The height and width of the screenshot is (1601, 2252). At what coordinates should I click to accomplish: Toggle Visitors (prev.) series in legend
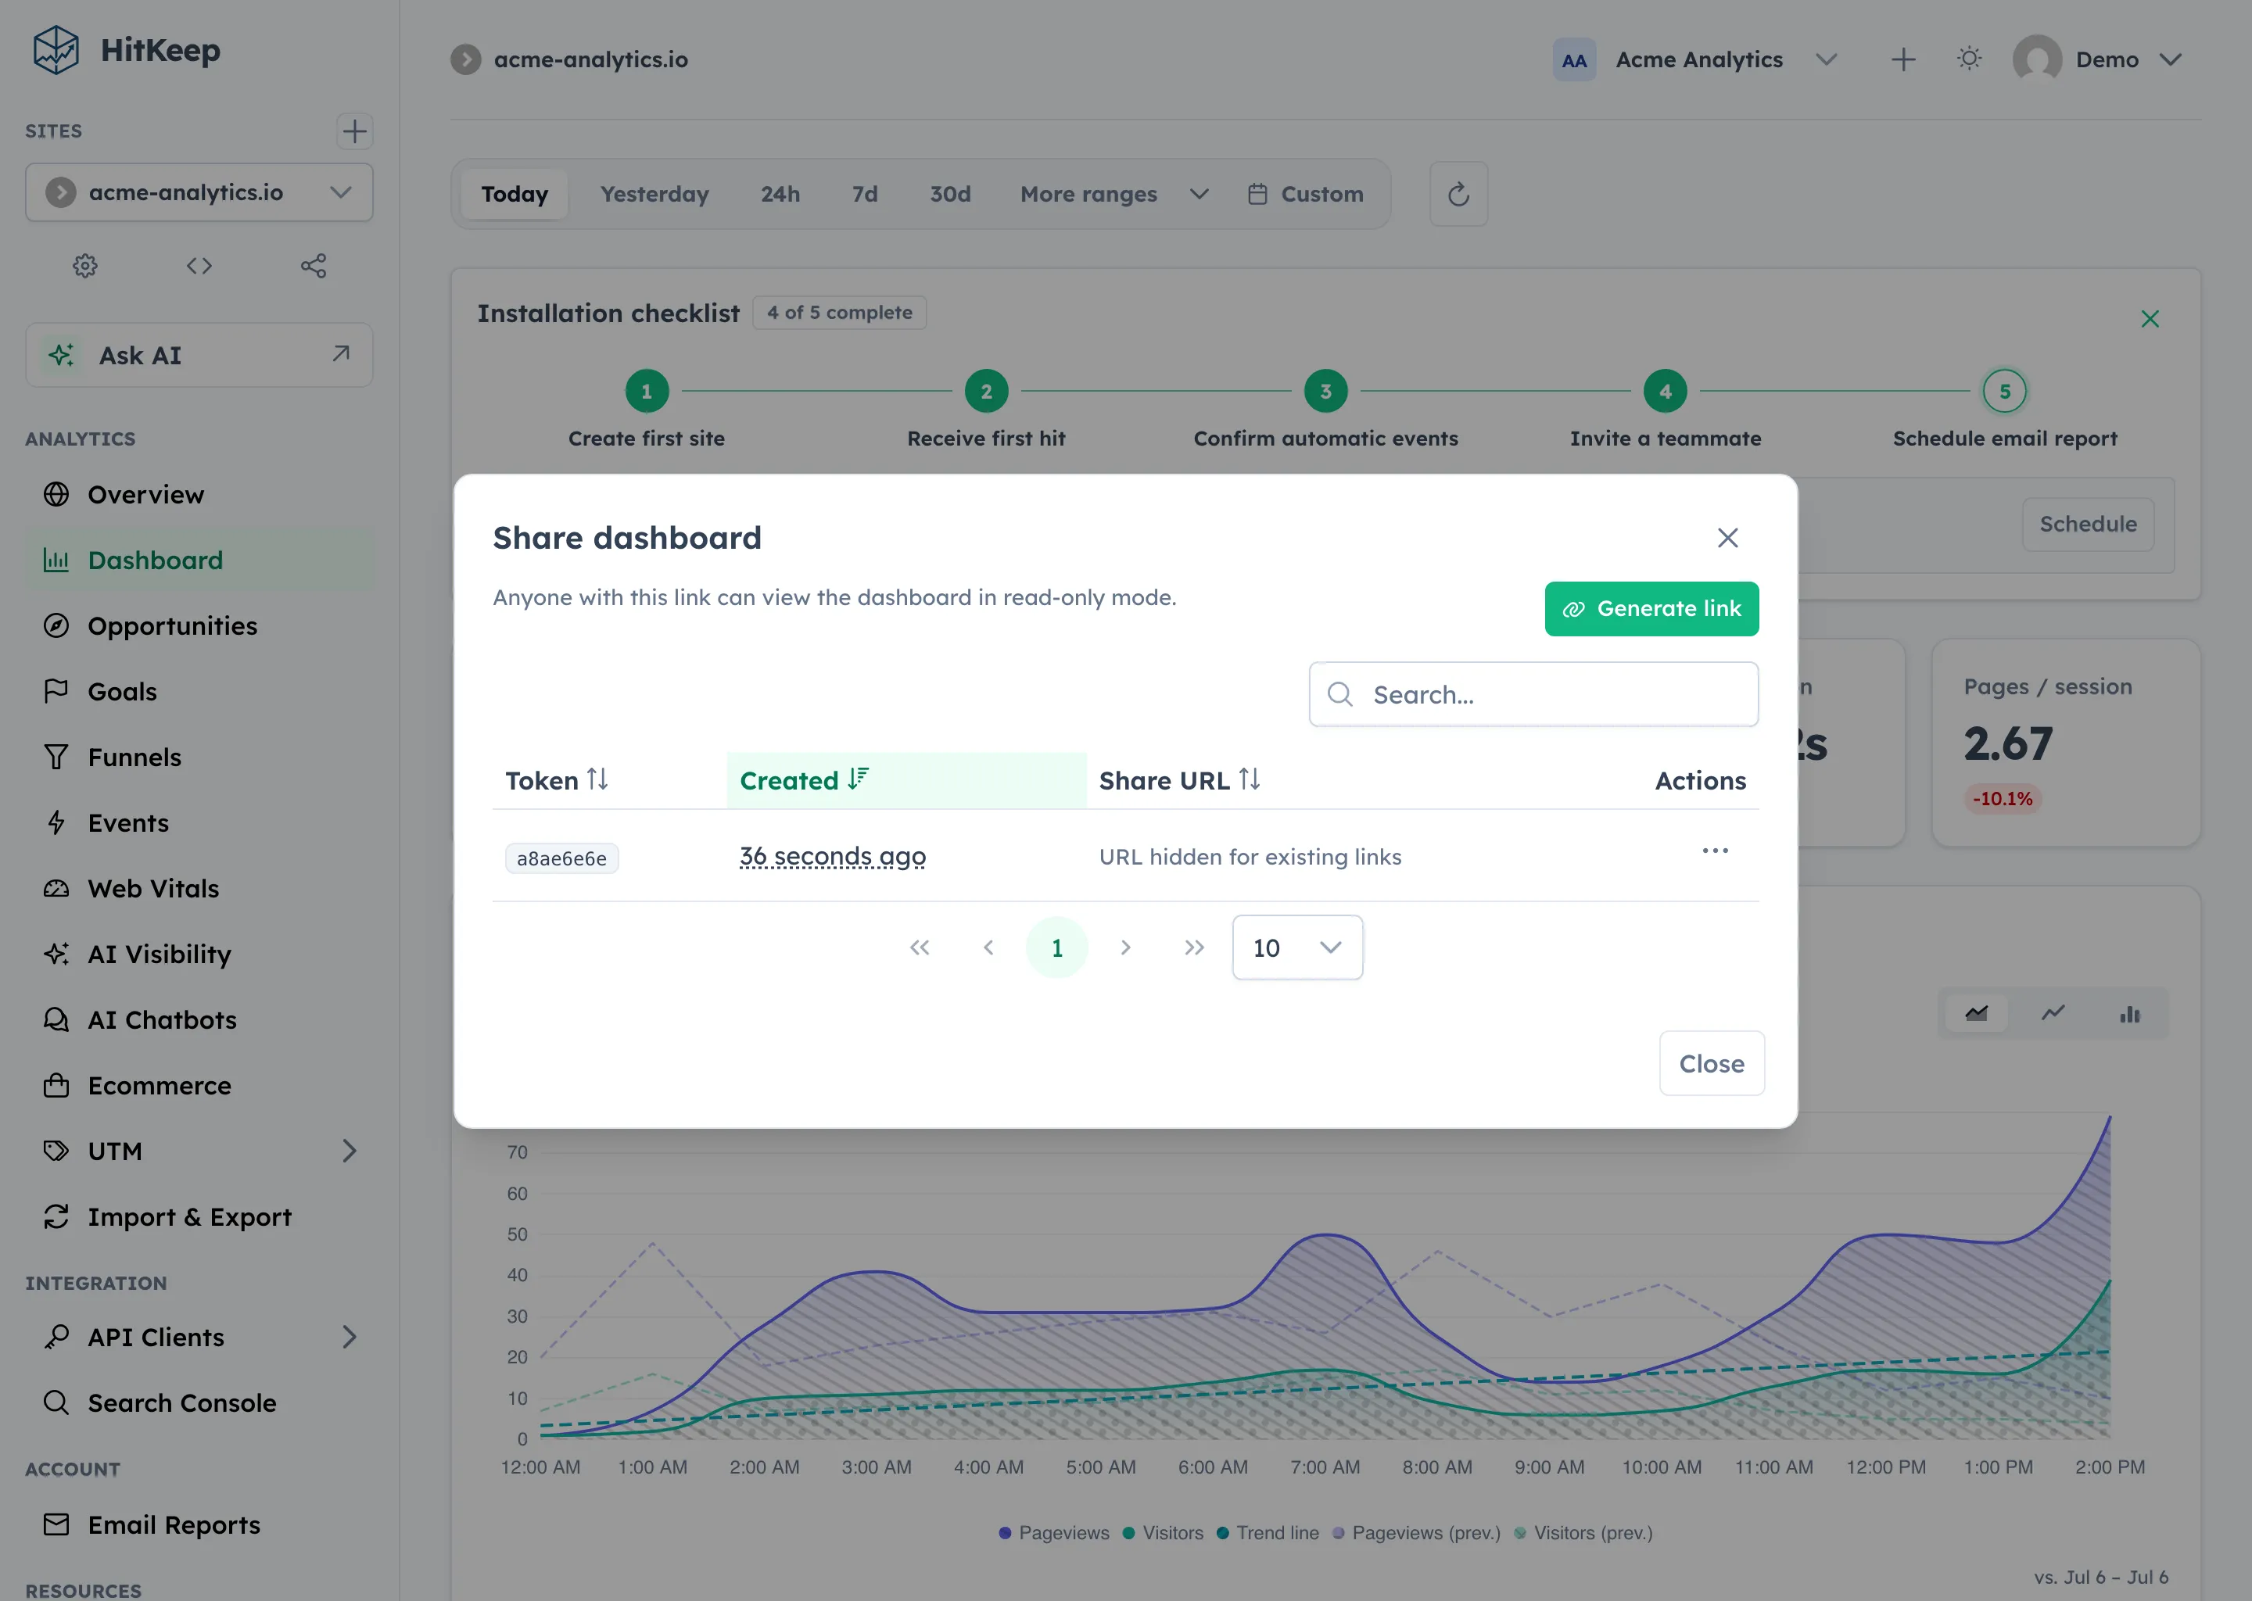tap(1583, 1533)
